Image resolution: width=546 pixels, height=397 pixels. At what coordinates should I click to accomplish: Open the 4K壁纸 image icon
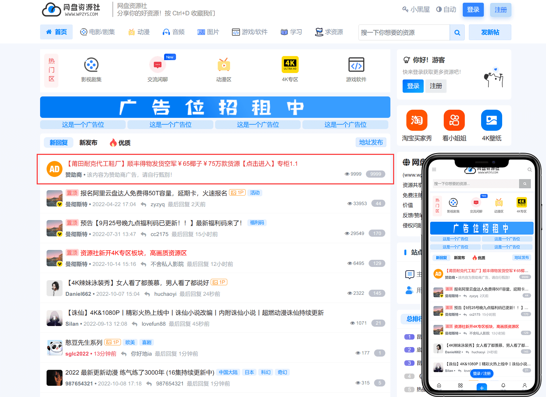click(x=491, y=120)
